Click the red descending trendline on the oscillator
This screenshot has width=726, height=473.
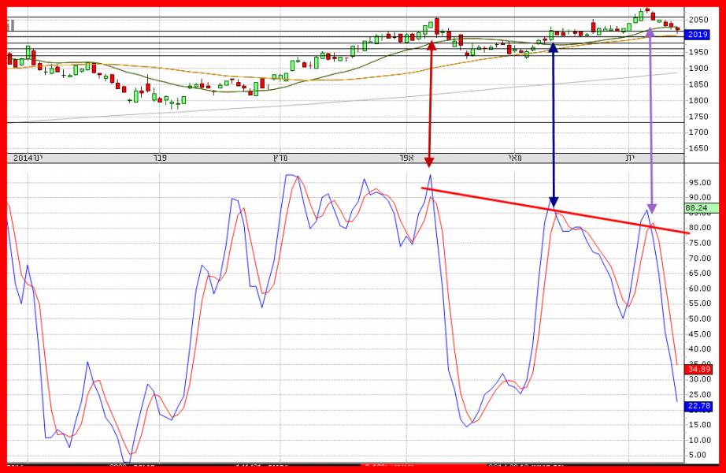tap(551, 210)
